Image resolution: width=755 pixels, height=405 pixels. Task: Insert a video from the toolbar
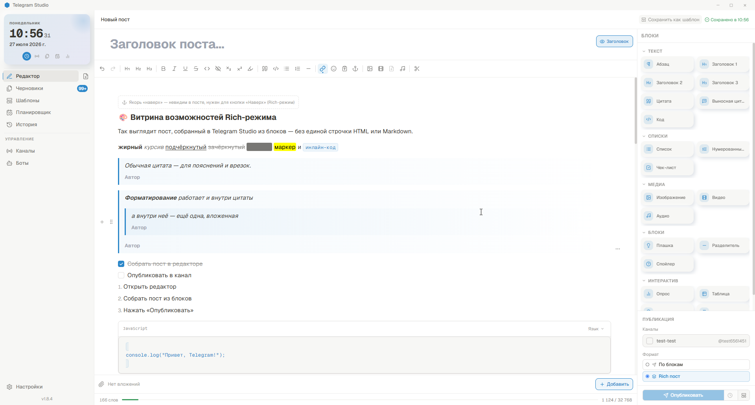[x=381, y=69]
